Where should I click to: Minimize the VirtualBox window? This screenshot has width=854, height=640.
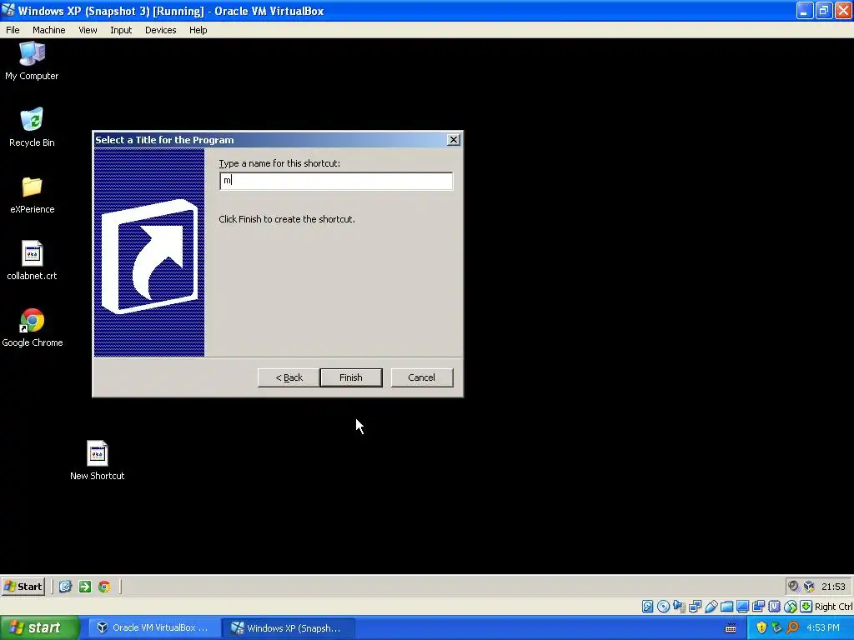[x=805, y=10]
